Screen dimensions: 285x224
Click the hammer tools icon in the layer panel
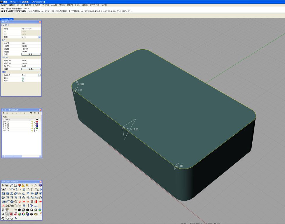coord(35,113)
